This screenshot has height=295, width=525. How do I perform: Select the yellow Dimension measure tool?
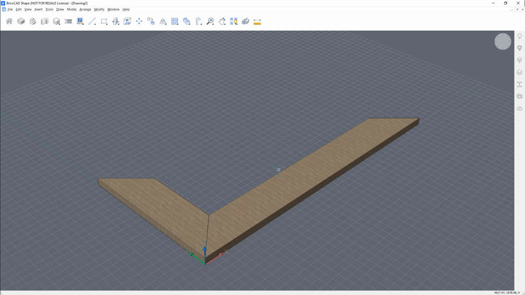(x=257, y=22)
